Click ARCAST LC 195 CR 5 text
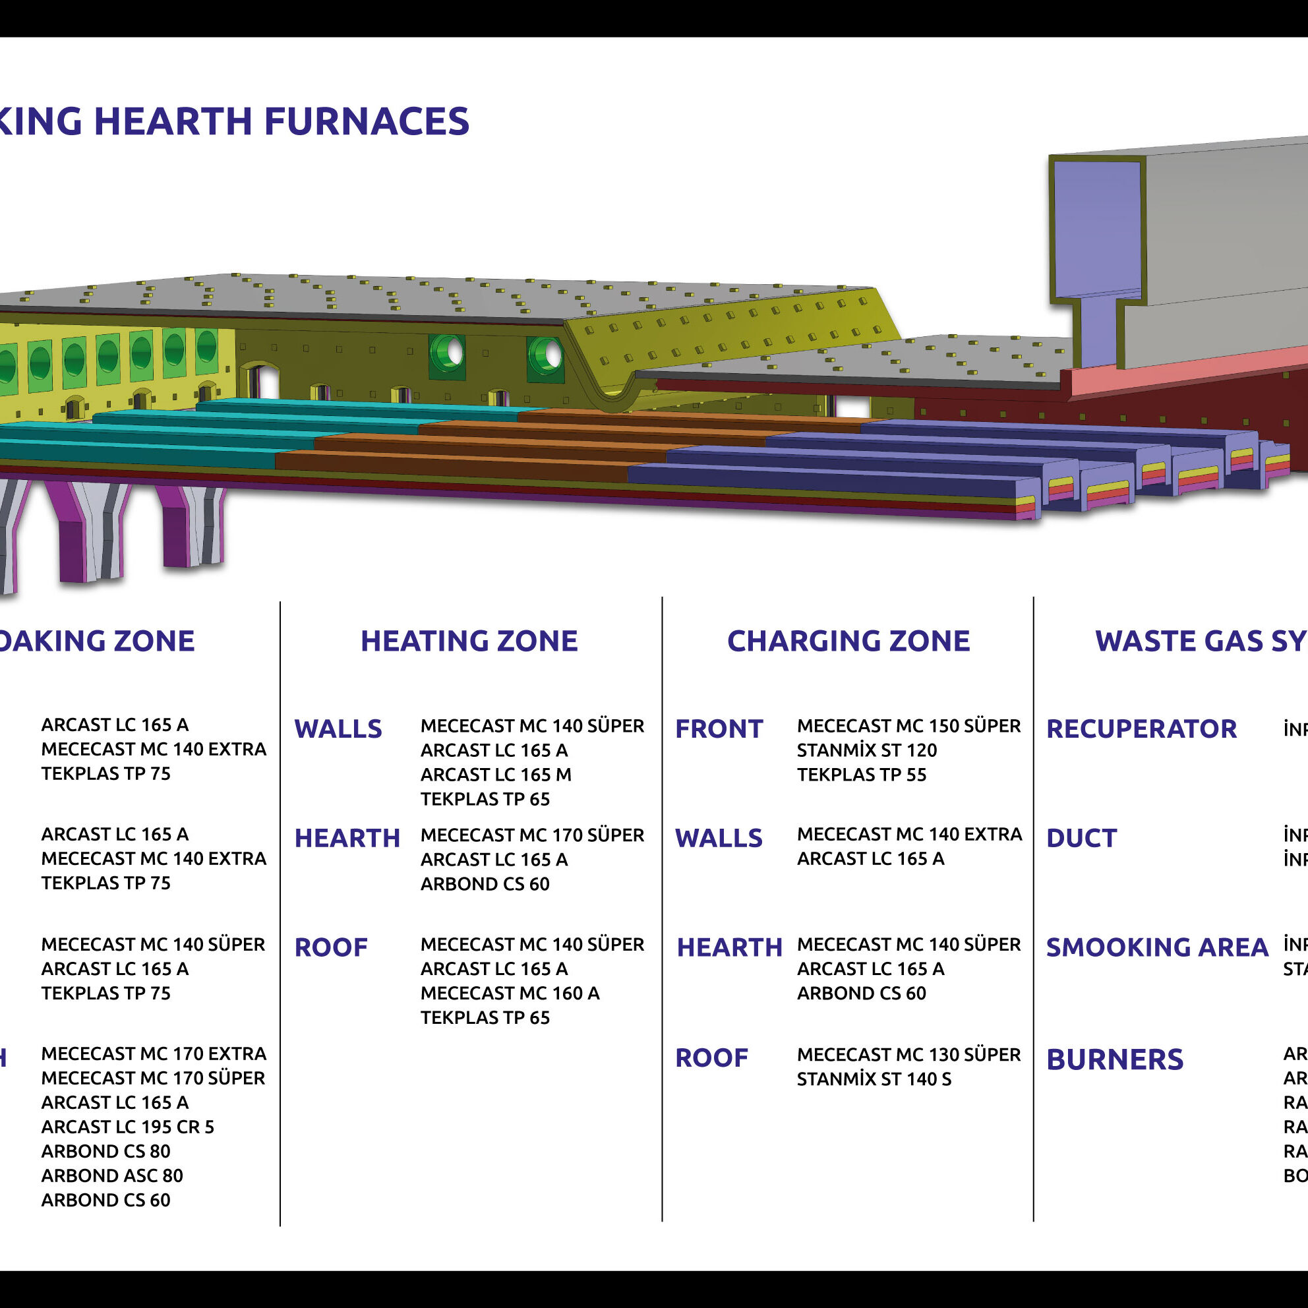The image size is (1308, 1308). pyautogui.click(x=127, y=1127)
